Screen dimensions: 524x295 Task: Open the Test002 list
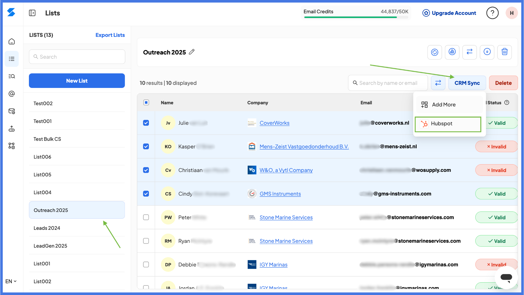[77, 103]
